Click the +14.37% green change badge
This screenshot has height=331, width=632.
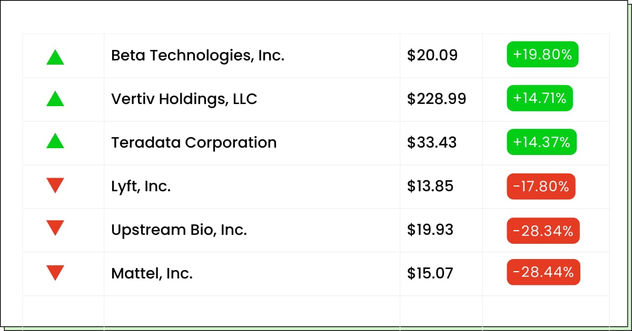(541, 142)
